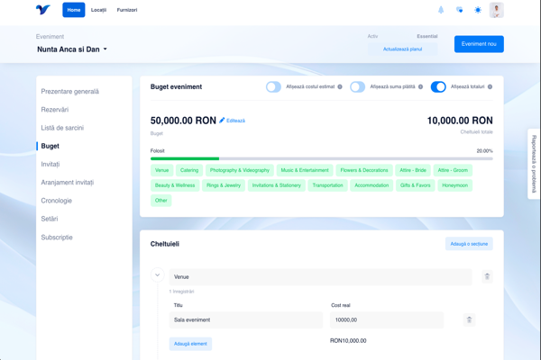Open the user profile avatar
Viewport: 541px width, 360px height.
tap(497, 10)
